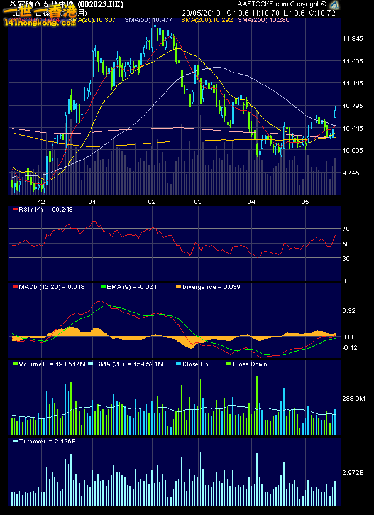Click the 05 month label on time axis
374x515 pixels.
click(305, 202)
